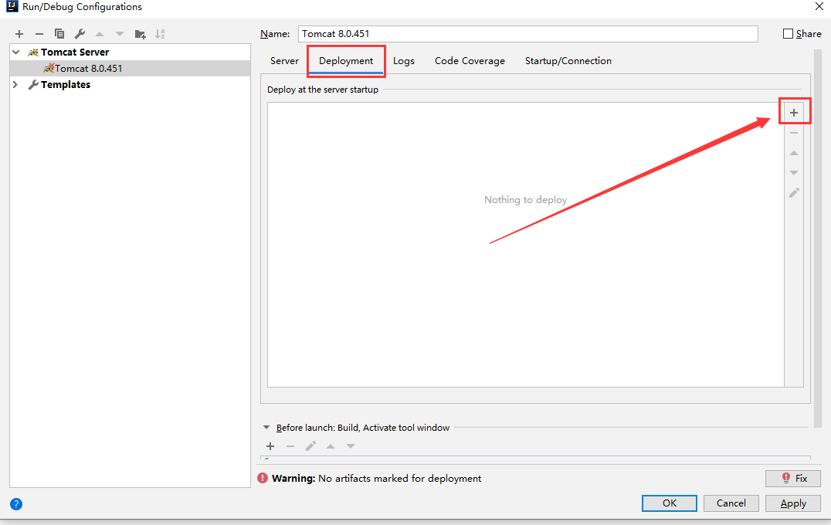Switch to the Server tab
The width and height of the screenshot is (831, 525).
(285, 61)
